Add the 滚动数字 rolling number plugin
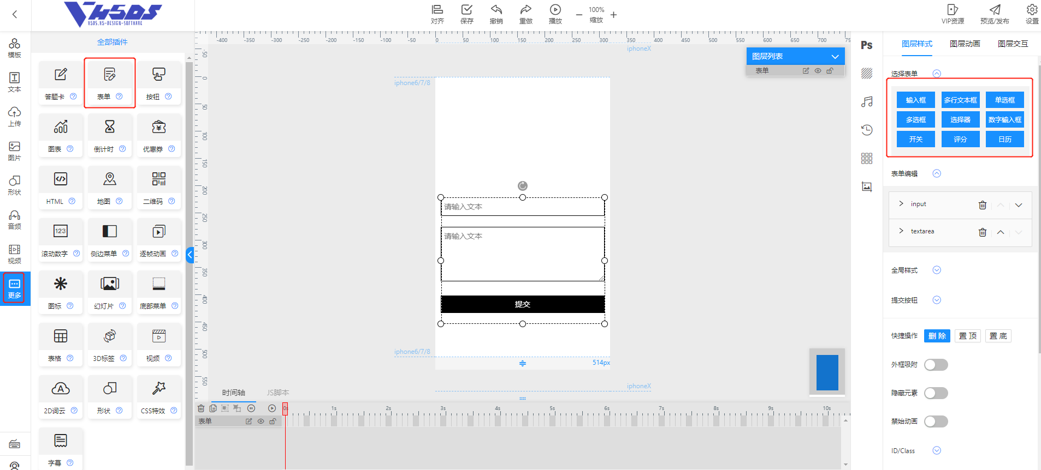Image resolution: width=1041 pixels, height=470 pixels. [61, 240]
